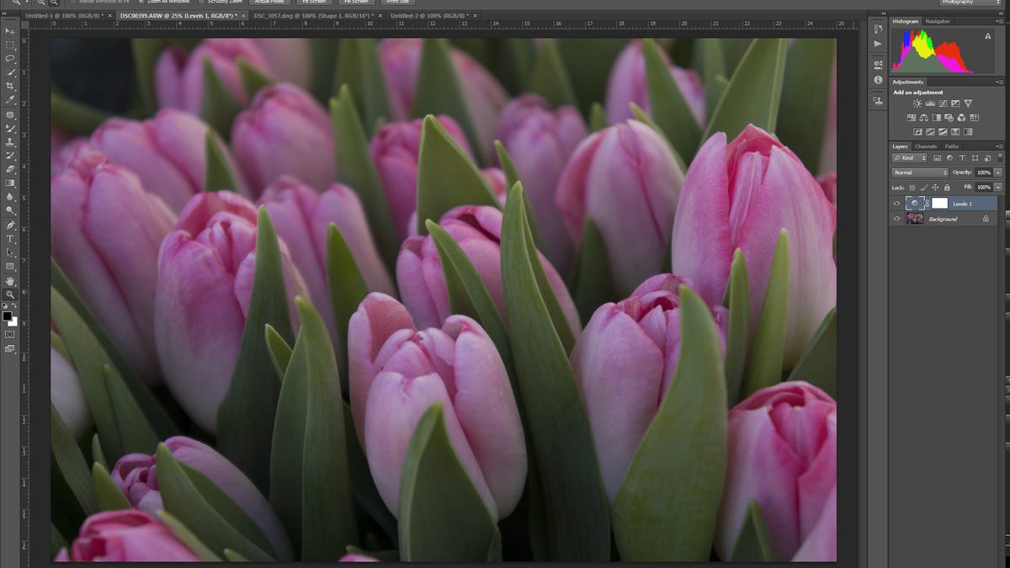Click the Actual Pixels button

pos(268,3)
